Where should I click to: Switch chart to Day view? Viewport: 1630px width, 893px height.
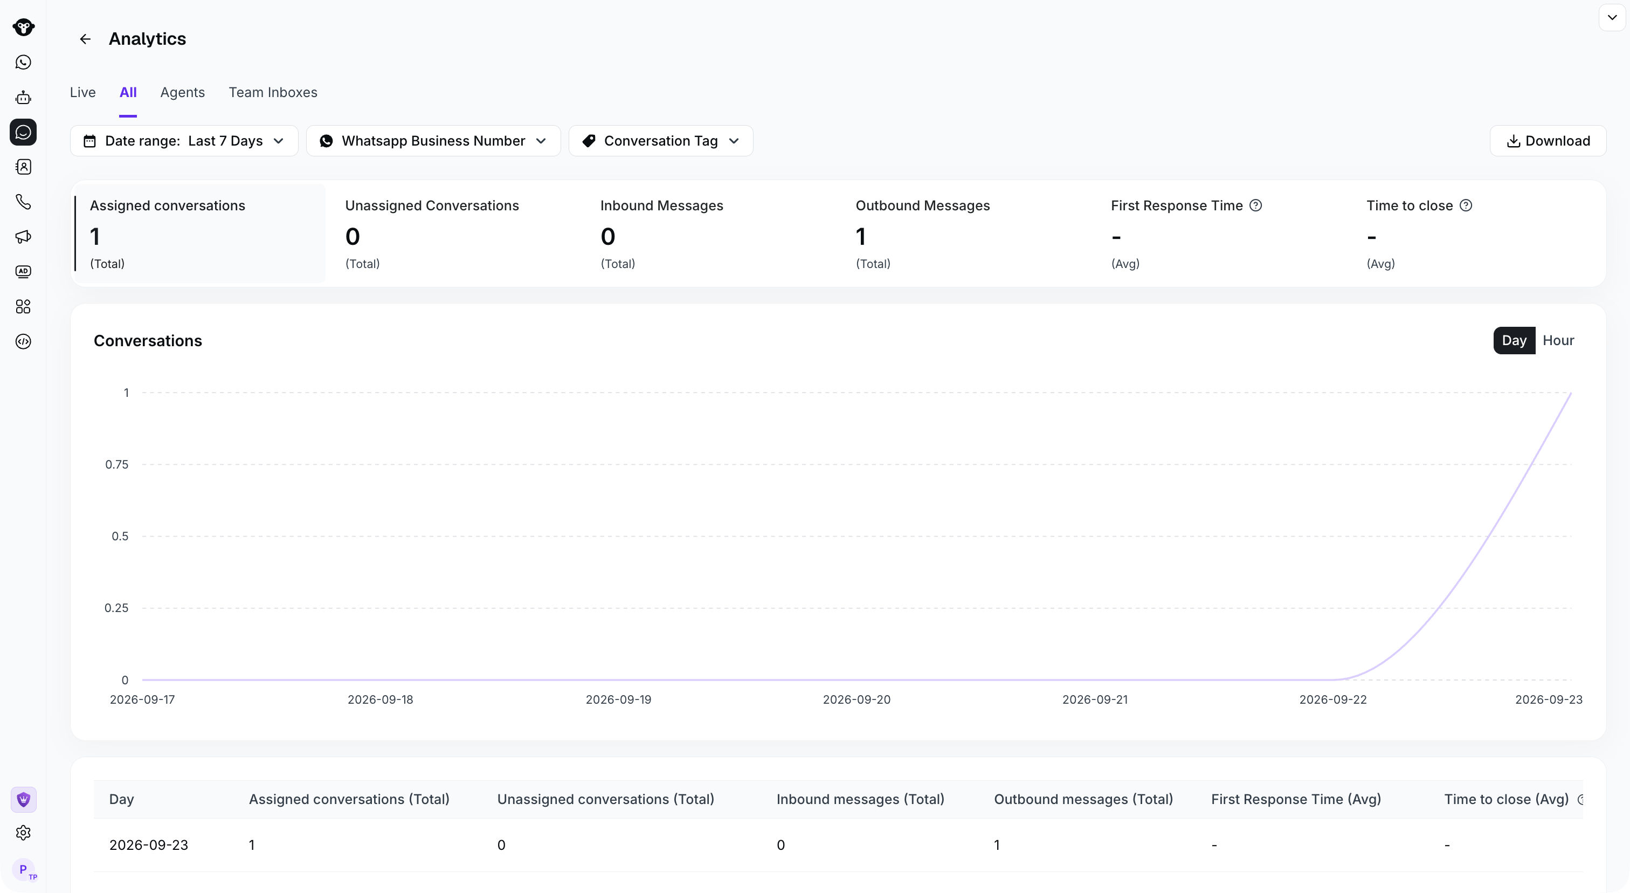click(x=1514, y=340)
